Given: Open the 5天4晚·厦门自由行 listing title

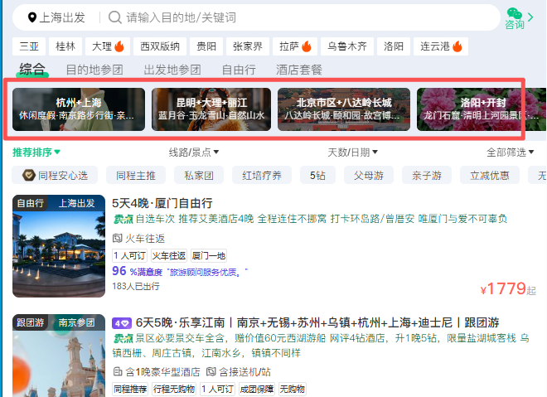Looking at the screenshot, I should (x=162, y=203).
